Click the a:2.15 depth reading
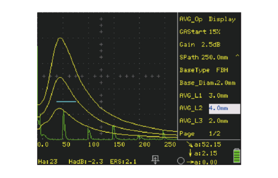The image size is (278, 178). pos(206,153)
